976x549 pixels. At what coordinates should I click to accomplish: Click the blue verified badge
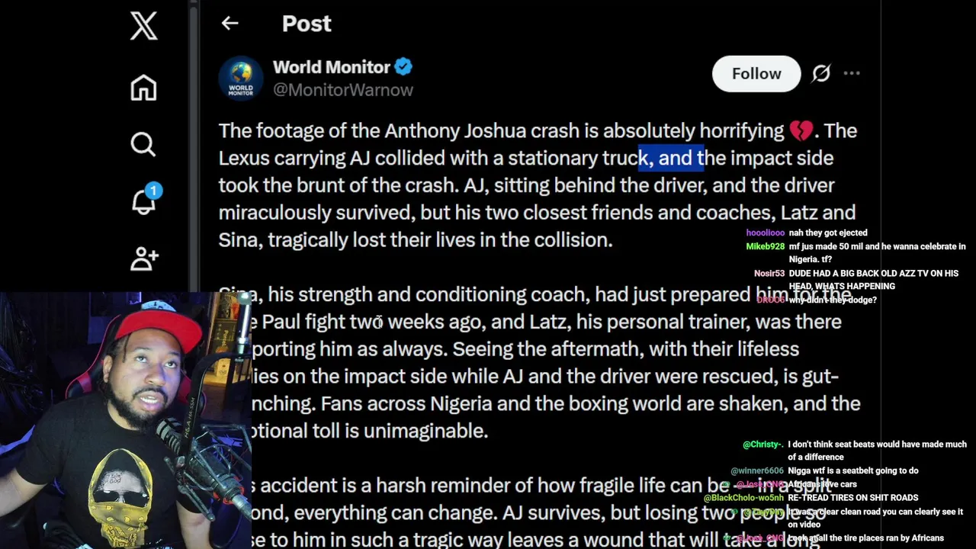pyautogui.click(x=403, y=67)
